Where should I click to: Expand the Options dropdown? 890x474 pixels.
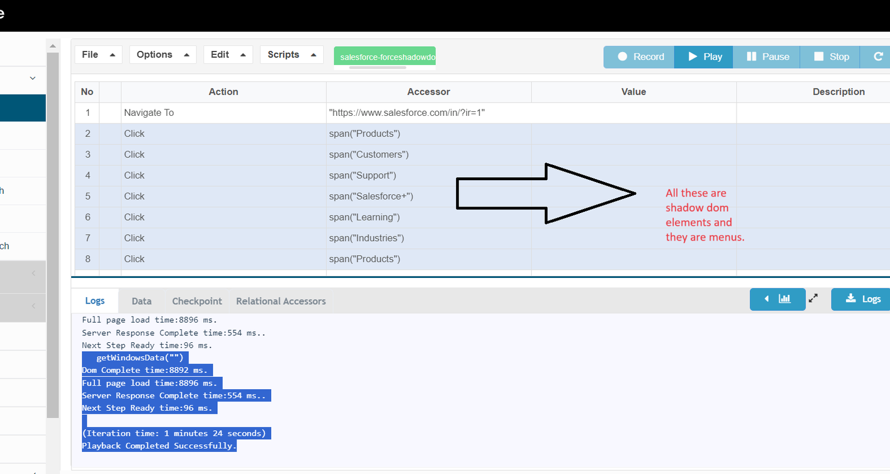[x=163, y=54]
